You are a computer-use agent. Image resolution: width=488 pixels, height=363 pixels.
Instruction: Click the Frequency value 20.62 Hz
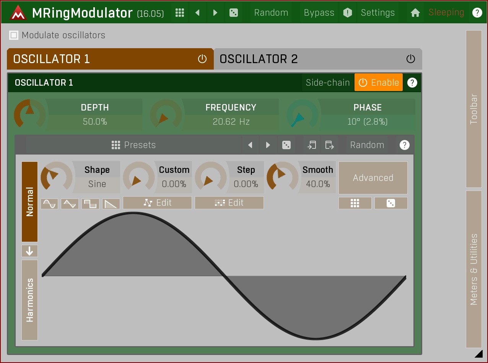point(231,122)
